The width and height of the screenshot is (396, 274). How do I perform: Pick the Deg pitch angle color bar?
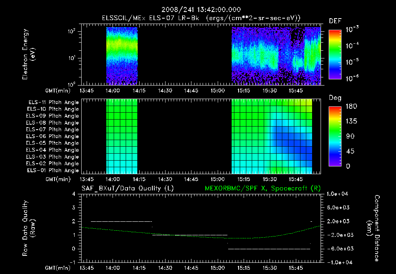tap(335, 137)
